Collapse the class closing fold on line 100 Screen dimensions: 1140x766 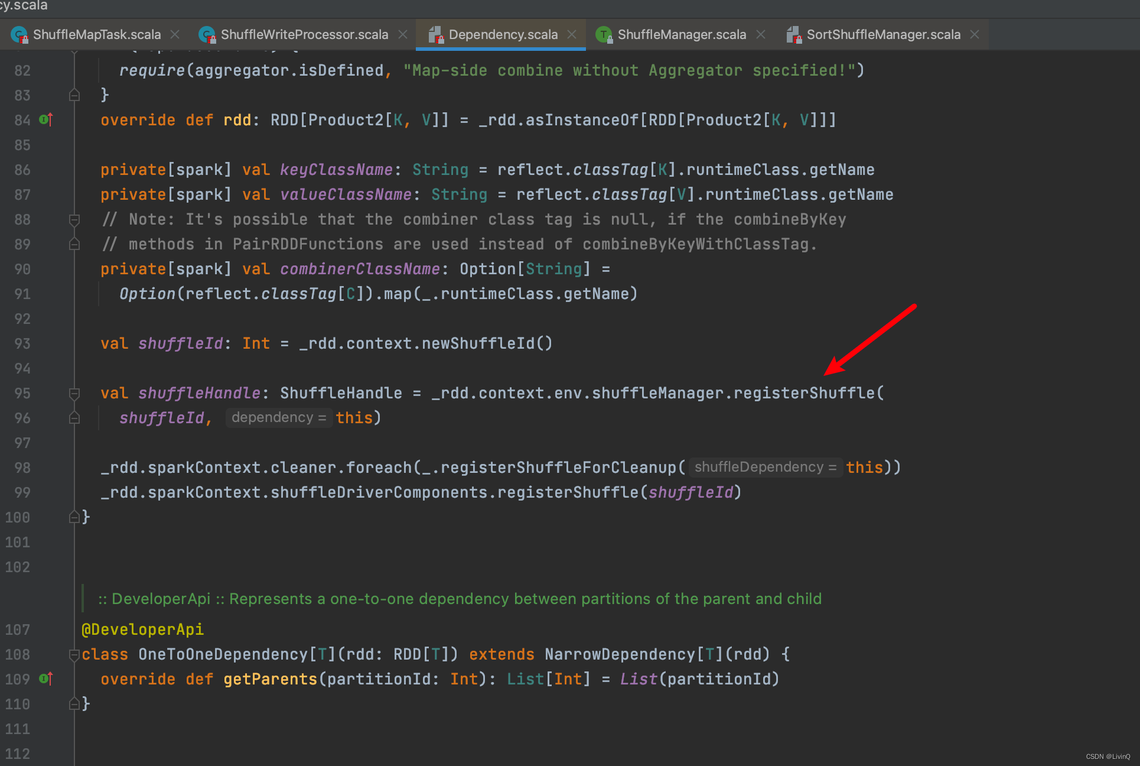pos(74,518)
